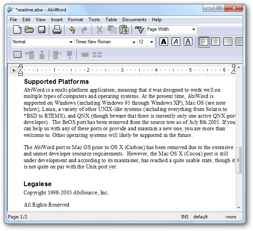Open the Format menu
This screenshot has height=231, width=253.
76,20
